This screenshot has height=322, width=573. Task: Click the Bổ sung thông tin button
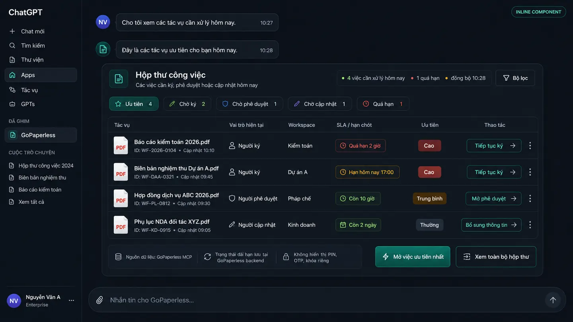pos(491,225)
